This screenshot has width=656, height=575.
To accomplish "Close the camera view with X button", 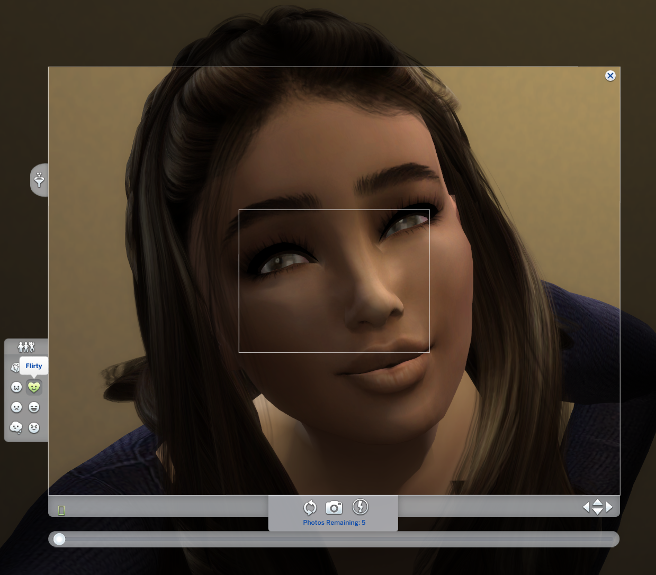I will click(x=610, y=76).
